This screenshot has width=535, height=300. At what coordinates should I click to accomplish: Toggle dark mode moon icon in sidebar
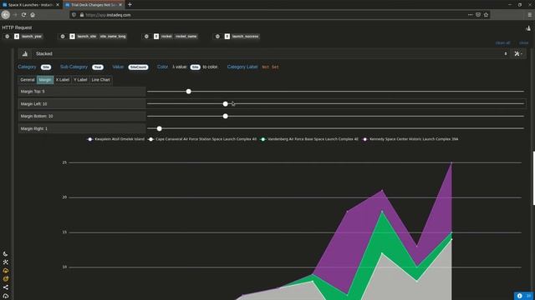(x=6, y=253)
